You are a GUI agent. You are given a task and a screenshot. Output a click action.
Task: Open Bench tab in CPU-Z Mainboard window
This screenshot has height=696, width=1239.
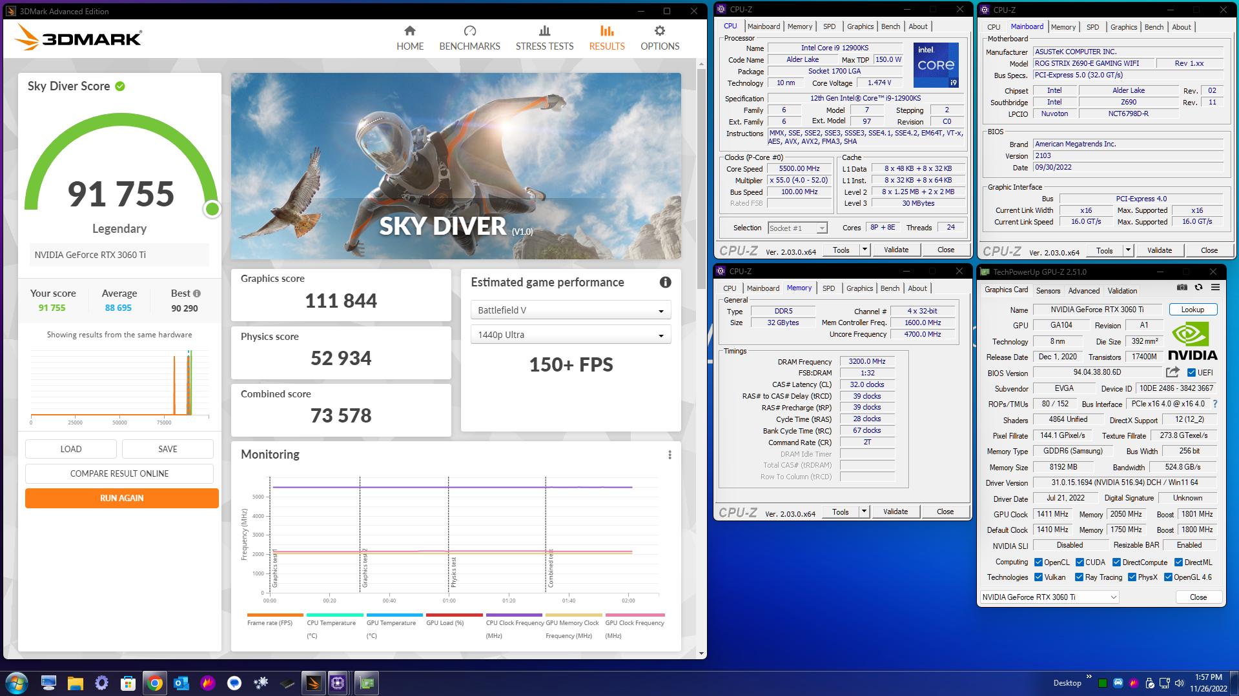coord(1154,27)
